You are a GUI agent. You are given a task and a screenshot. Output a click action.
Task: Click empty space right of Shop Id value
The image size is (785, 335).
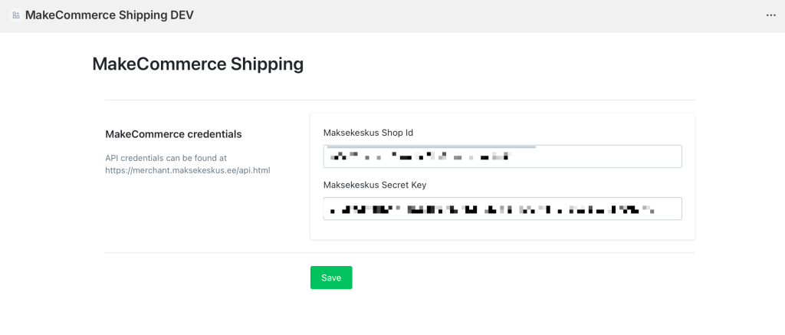point(598,156)
